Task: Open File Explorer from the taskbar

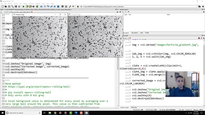Action: click(50, 113)
